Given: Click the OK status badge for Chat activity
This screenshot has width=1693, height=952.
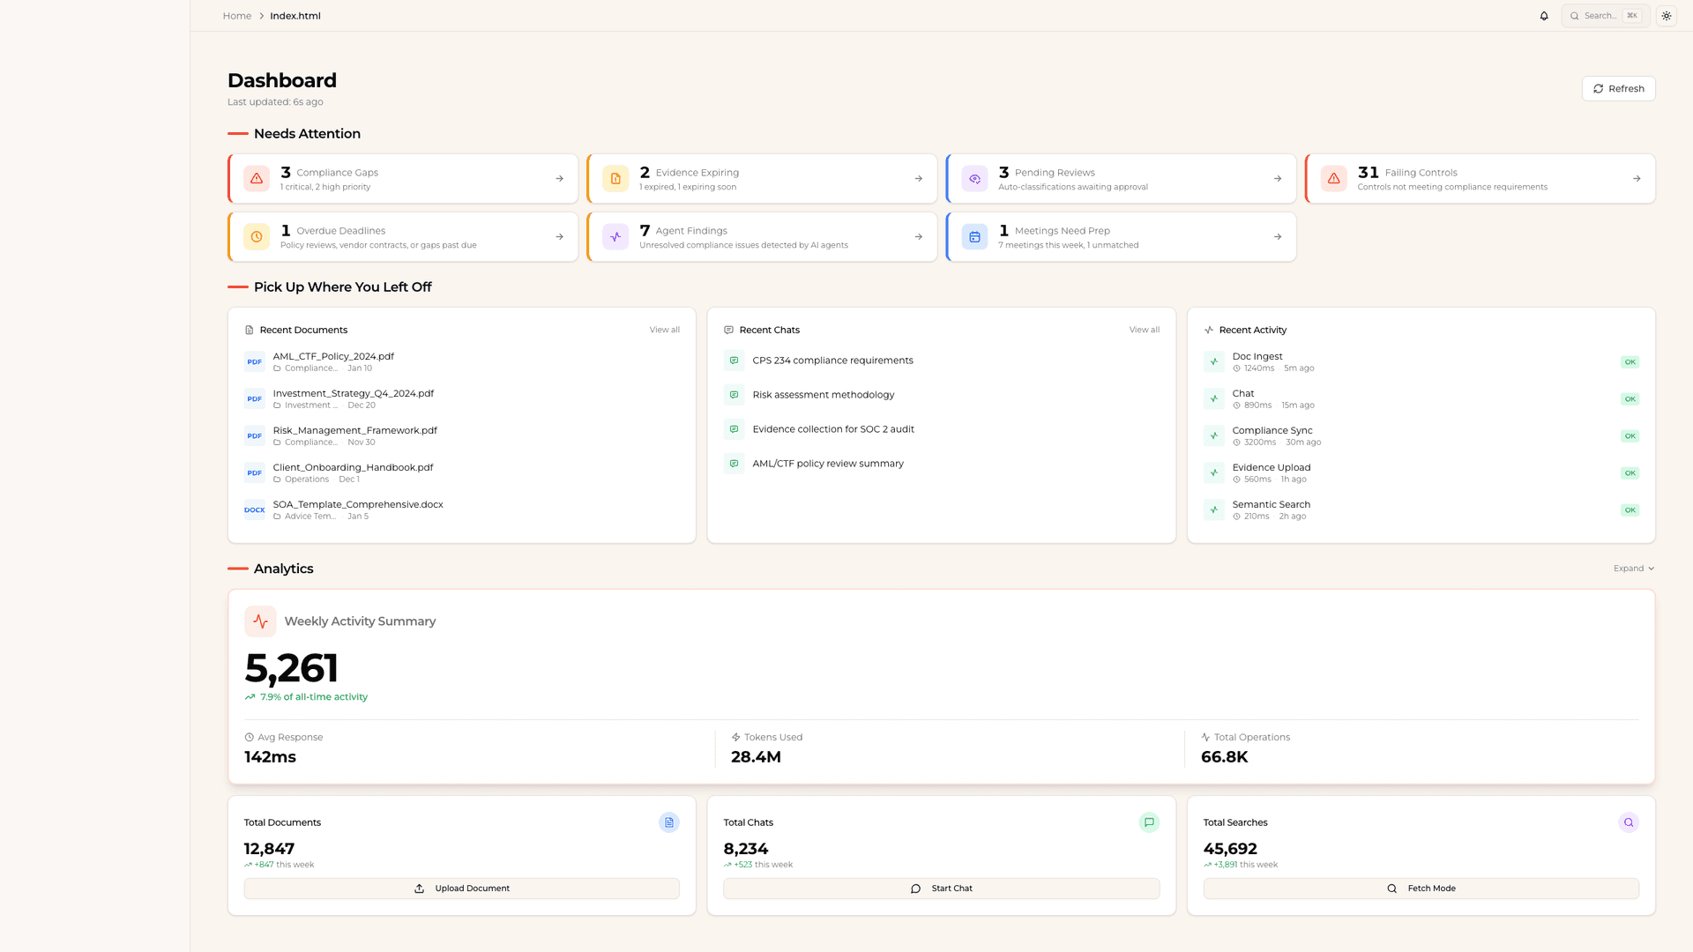Looking at the screenshot, I should tap(1630, 398).
